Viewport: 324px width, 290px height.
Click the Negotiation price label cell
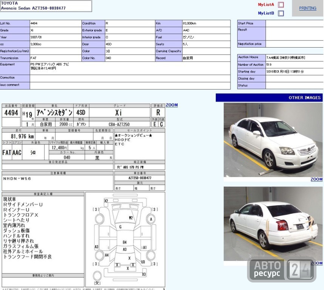(251, 44)
